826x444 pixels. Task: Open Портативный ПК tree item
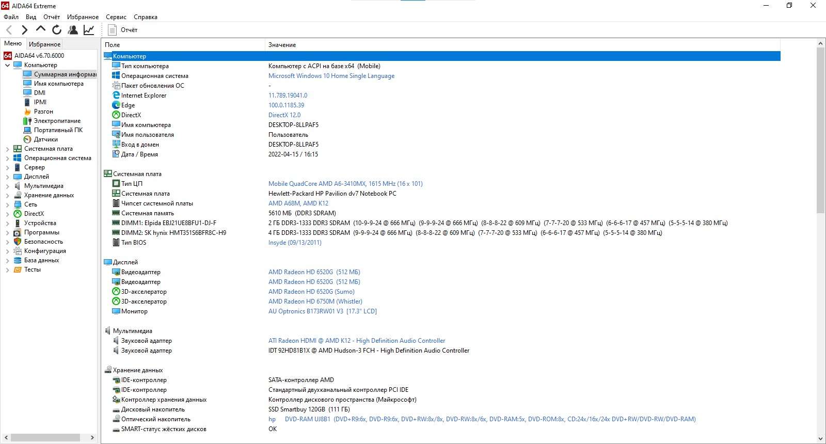click(x=58, y=130)
